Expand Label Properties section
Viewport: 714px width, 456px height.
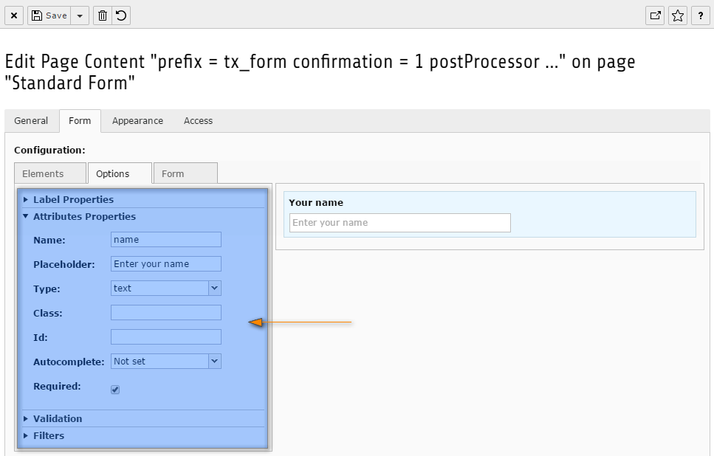[x=143, y=199]
